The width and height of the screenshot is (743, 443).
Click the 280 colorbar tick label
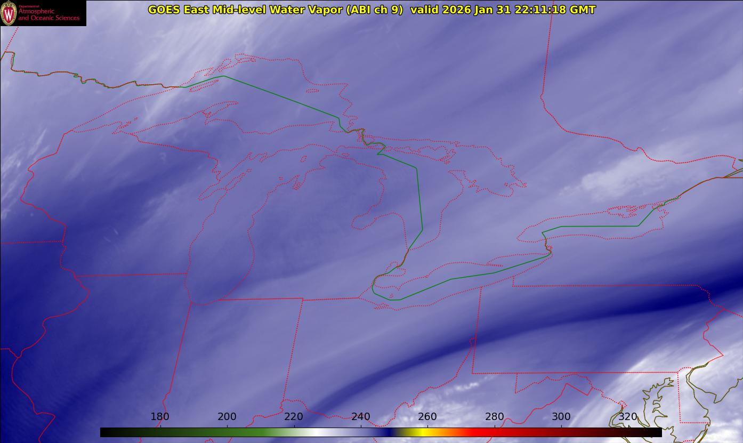click(495, 417)
